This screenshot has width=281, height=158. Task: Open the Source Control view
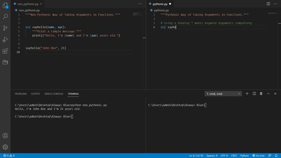5,28
